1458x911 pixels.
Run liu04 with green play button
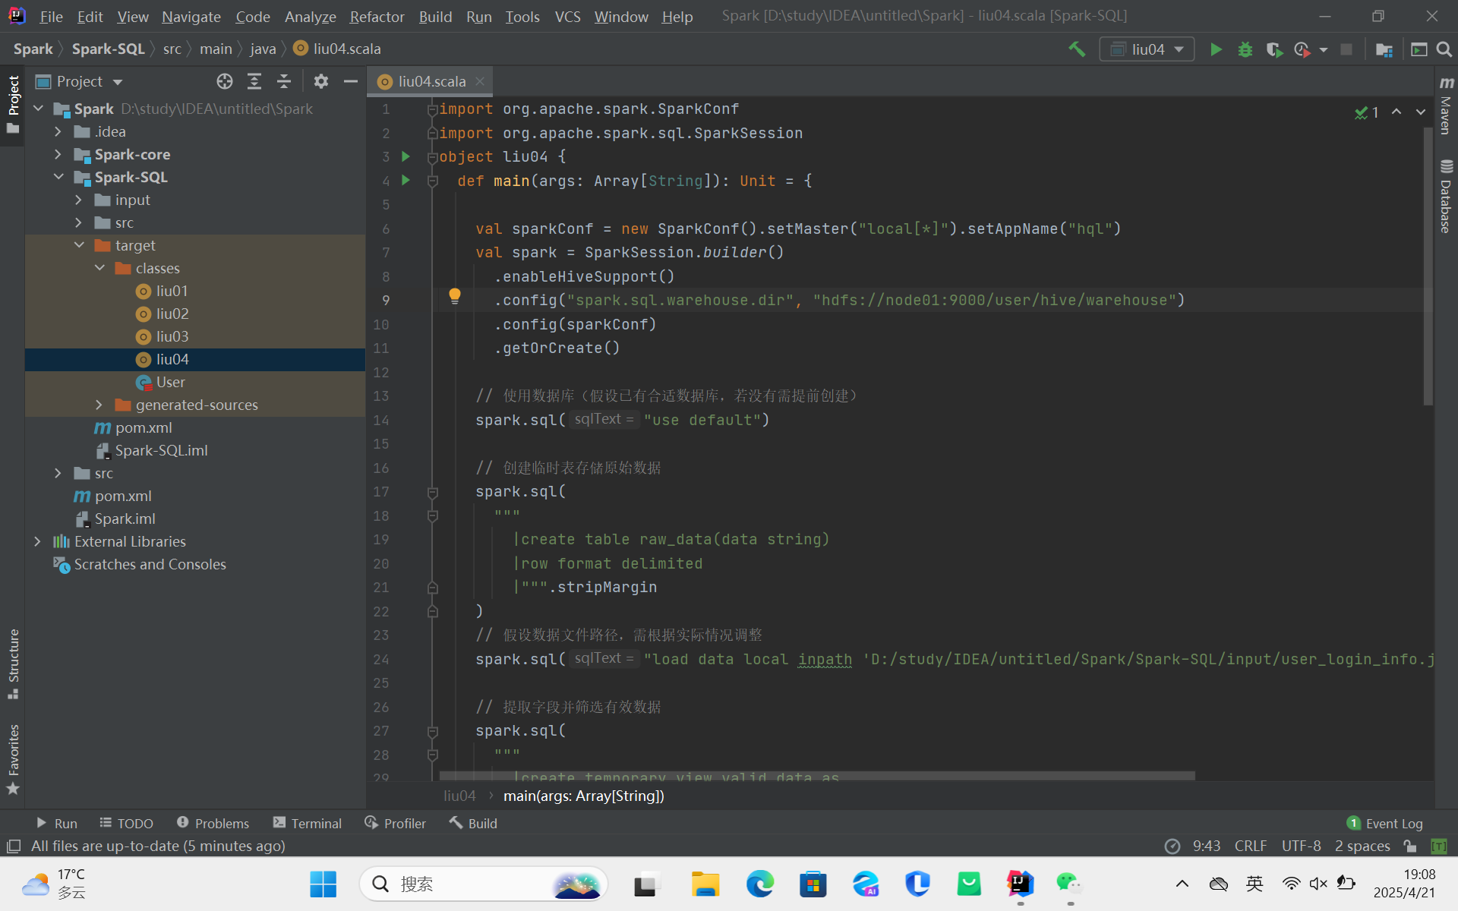click(x=1216, y=49)
